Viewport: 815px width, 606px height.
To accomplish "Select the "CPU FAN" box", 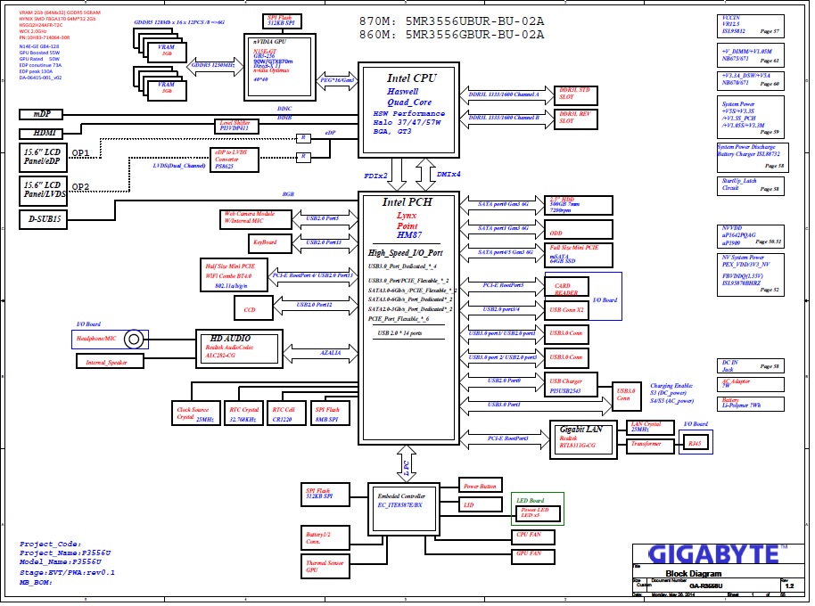I will pyautogui.click(x=532, y=537).
